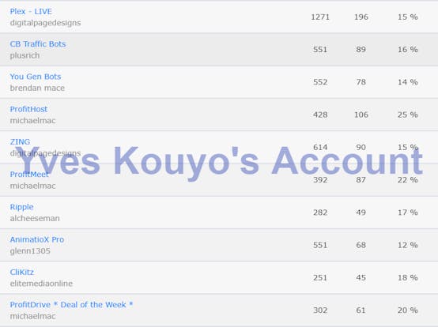This screenshot has width=438, height=327.
Task: Select the 282 value in Ripple row
Action: tap(320, 212)
